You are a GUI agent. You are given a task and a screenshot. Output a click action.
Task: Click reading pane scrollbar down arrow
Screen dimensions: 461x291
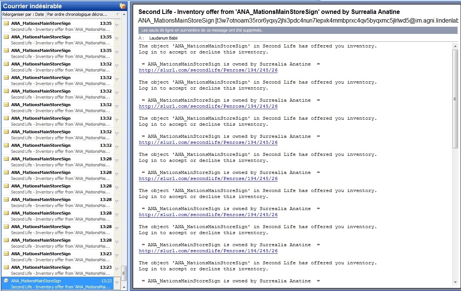(x=455, y=282)
